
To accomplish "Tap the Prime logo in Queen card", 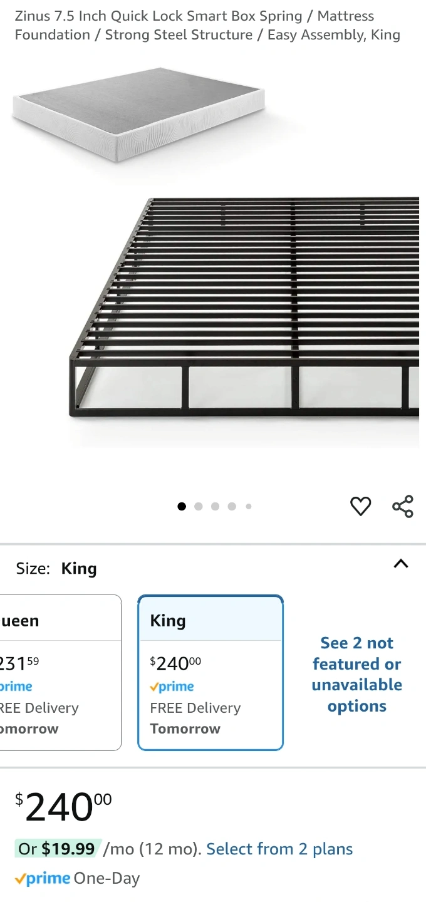I will 16,687.
